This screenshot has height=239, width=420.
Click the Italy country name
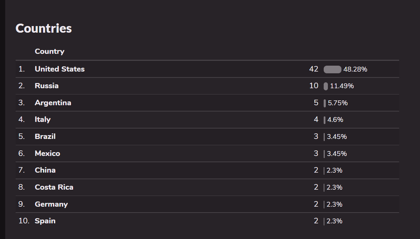tap(42, 119)
